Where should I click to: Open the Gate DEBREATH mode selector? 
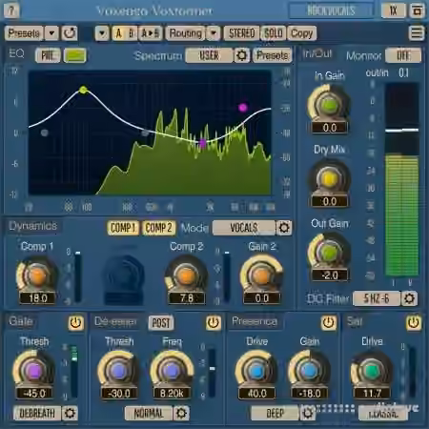[x=37, y=413]
